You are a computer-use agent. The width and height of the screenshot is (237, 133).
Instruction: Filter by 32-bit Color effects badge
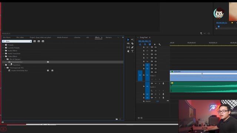pyautogui.click(x=39, y=41)
